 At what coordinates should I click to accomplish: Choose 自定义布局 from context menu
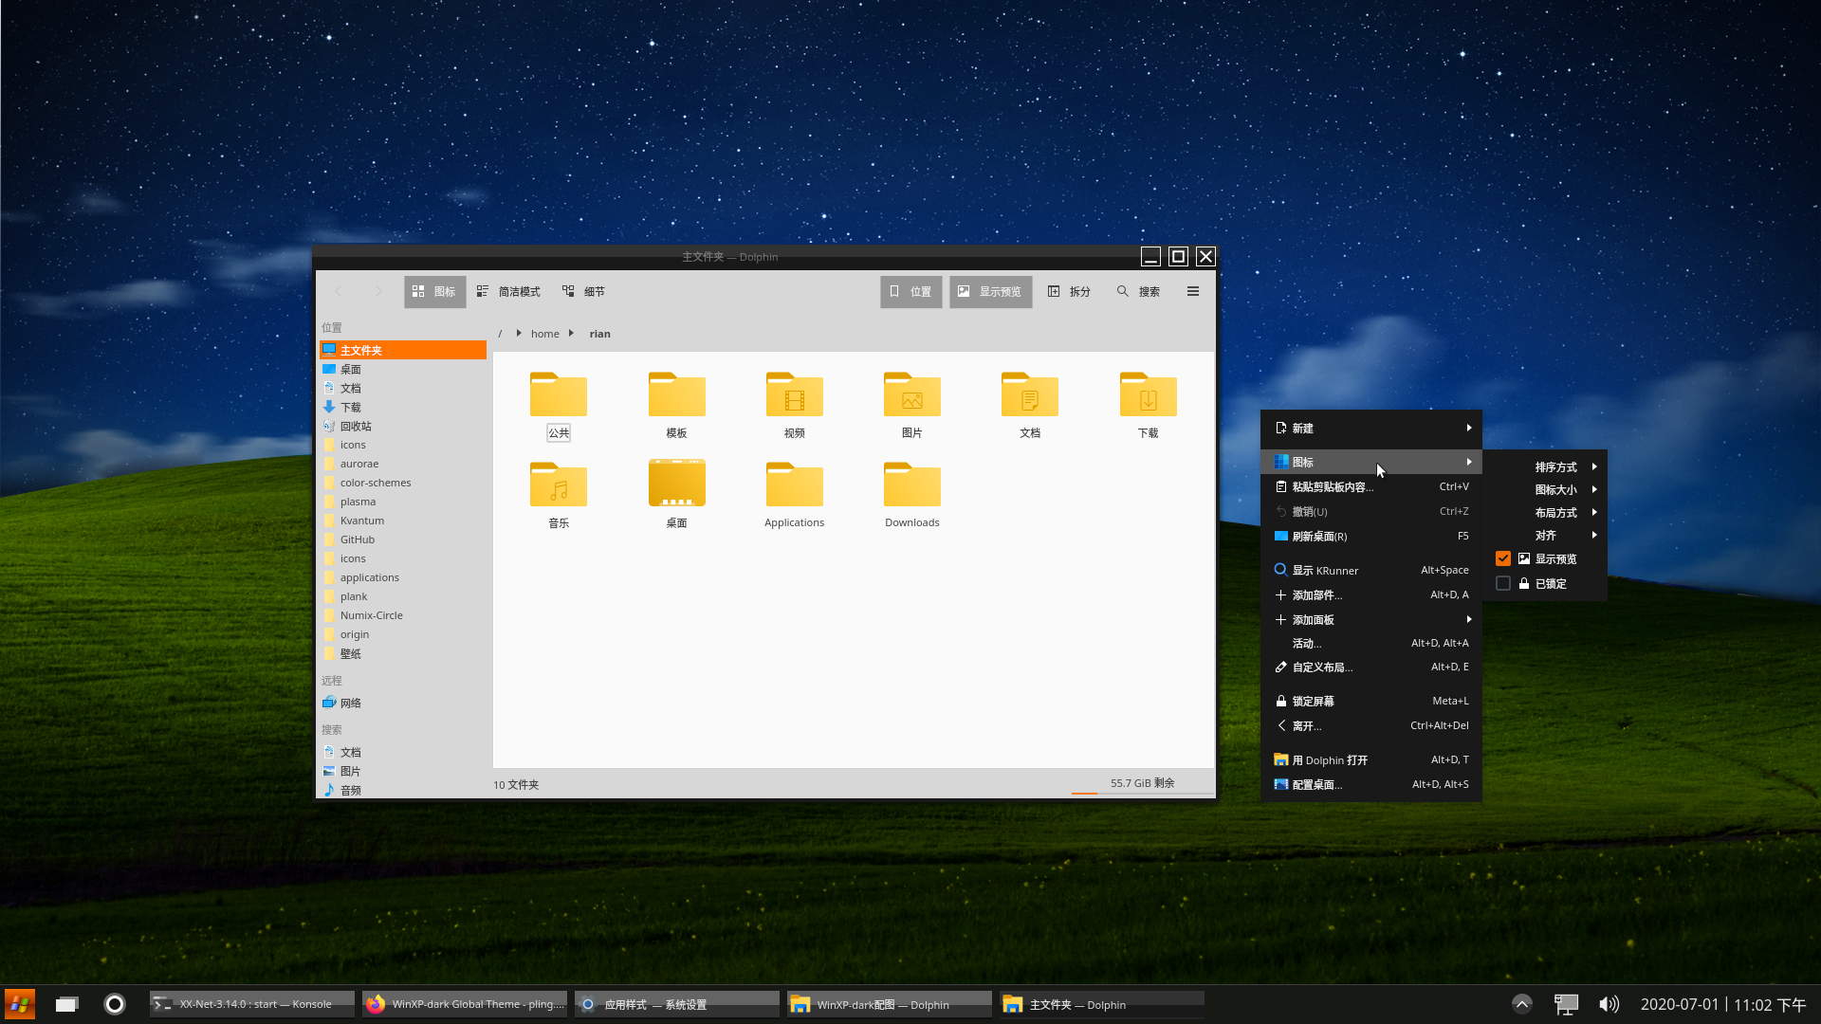1370,667
